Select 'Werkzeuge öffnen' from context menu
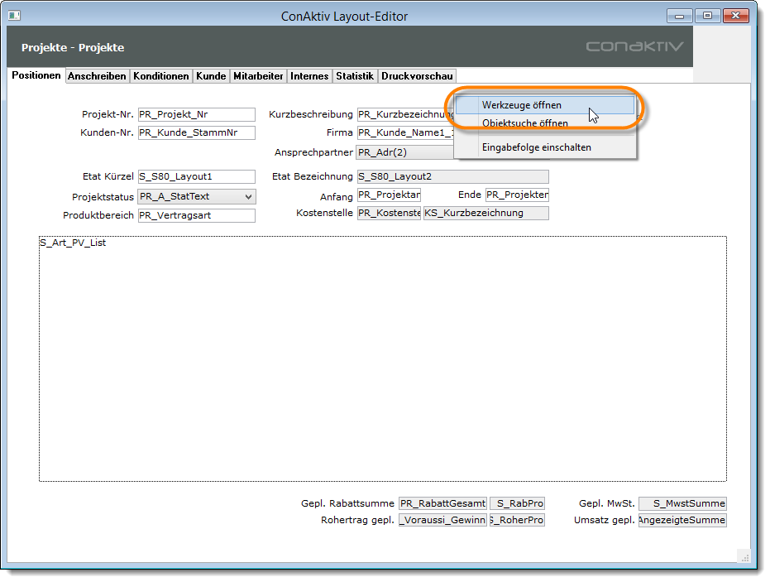The image size is (770, 582). tap(522, 105)
